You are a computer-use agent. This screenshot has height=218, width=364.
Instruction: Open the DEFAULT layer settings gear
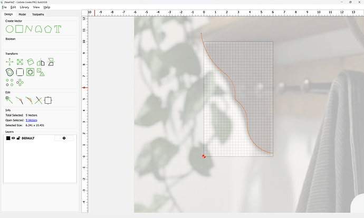pyautogui.click(x=64, y=138)
